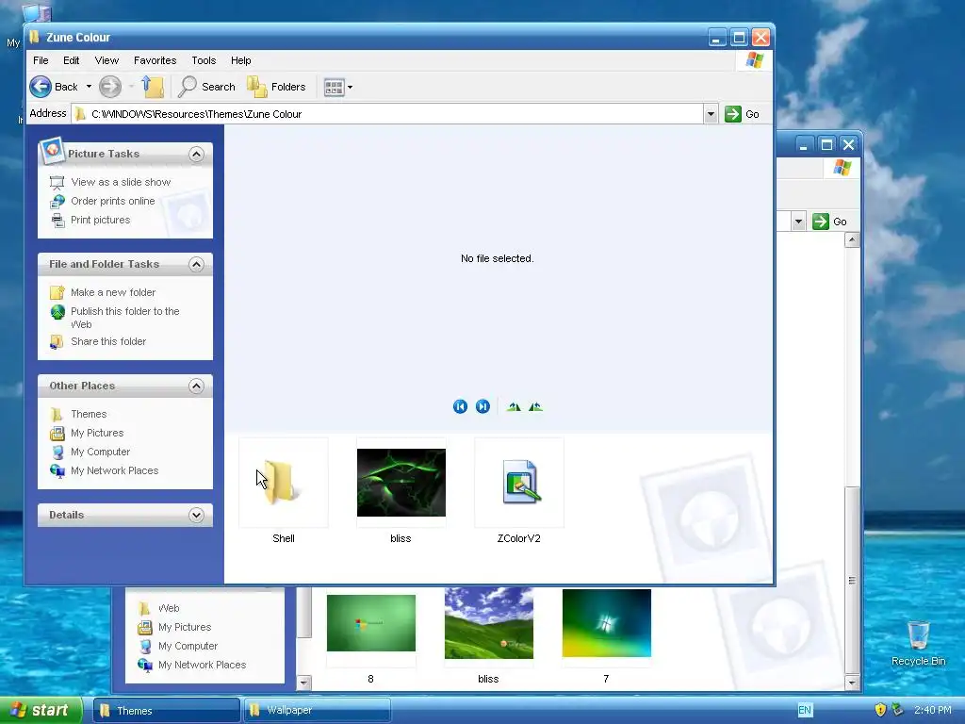This screenshot has height=724, width=965.
Task: Click scroll up arrow in Wallpaper window
Action: [x=852, y=240]
